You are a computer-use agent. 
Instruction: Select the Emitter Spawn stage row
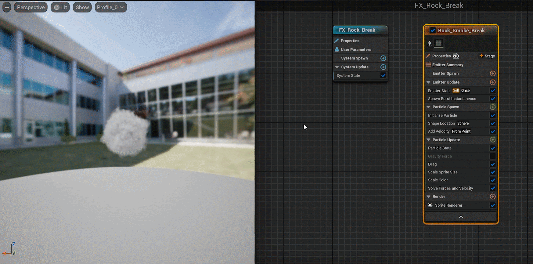461,73
